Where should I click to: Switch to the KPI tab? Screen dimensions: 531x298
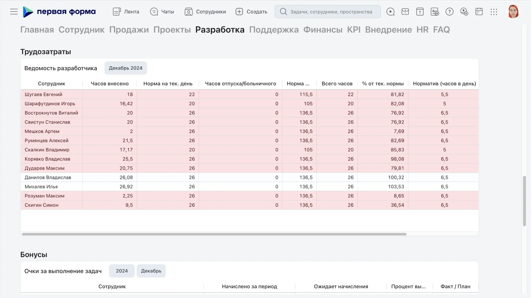coord(354,30)
